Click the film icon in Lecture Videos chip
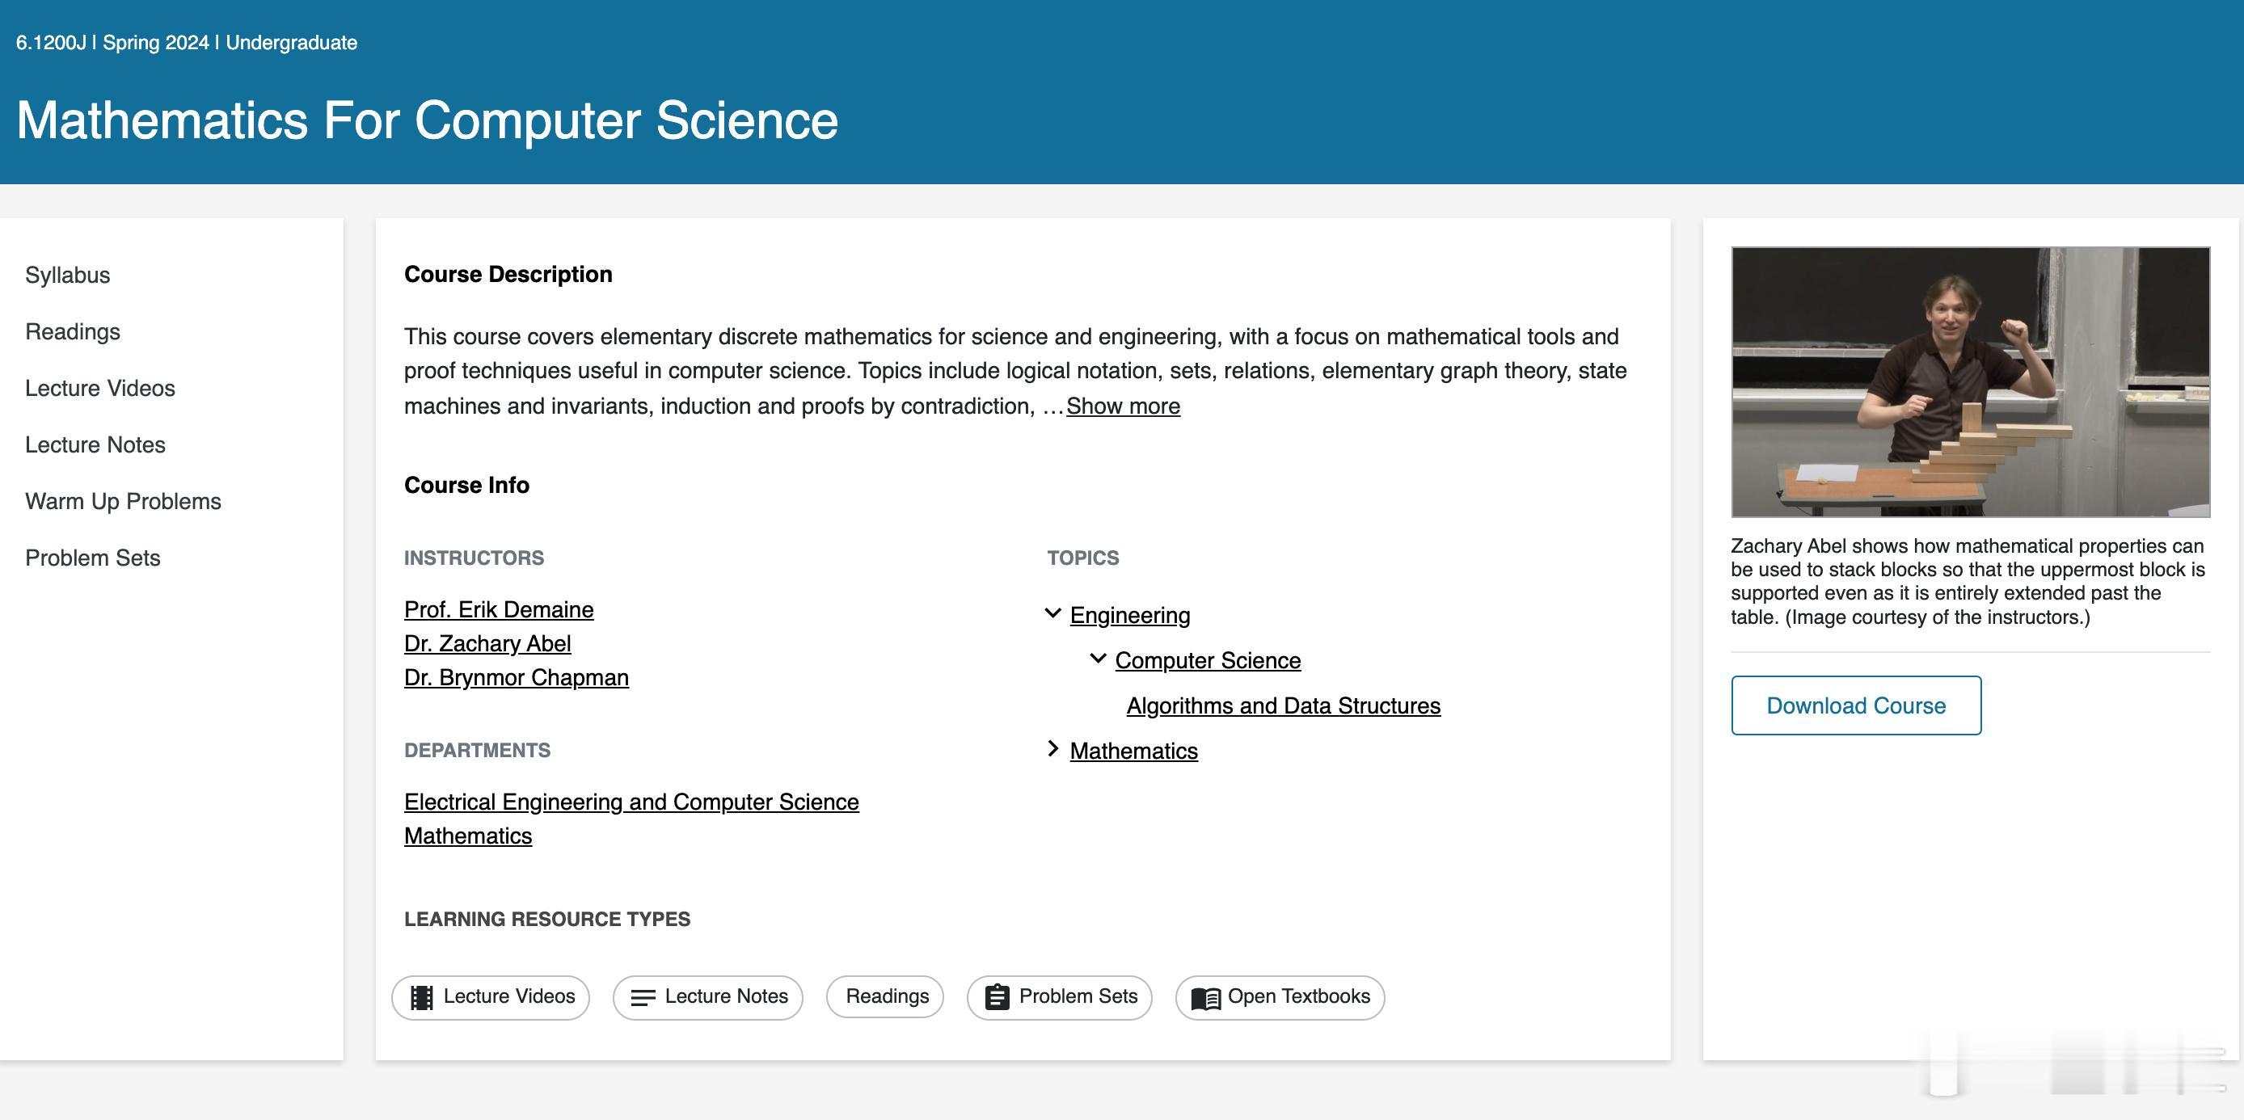This screenshot has width=2244, height=1120. (422, 997)
